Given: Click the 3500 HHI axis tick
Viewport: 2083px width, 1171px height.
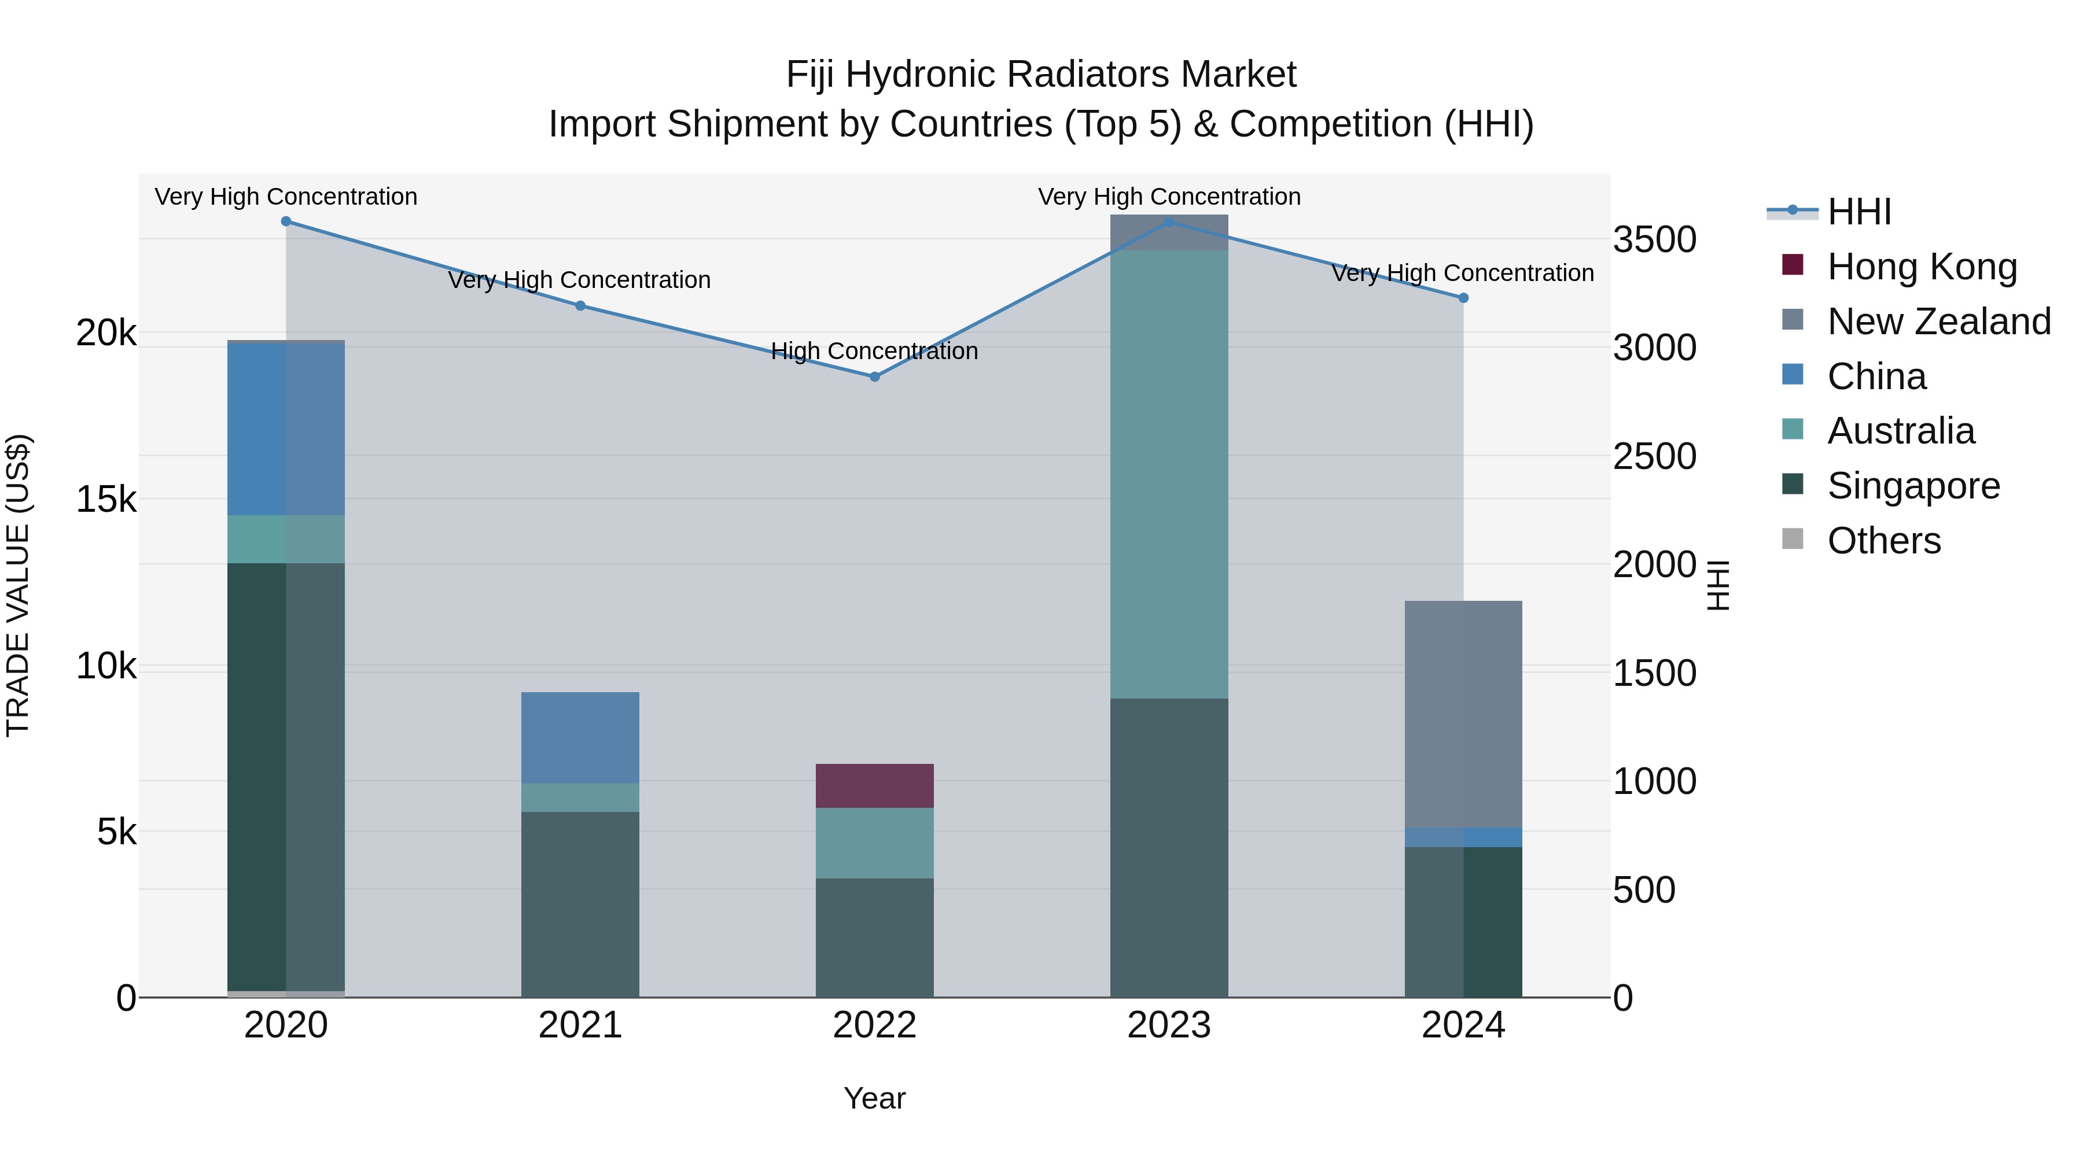Looking at the screenshot, I should [1655, 239].
